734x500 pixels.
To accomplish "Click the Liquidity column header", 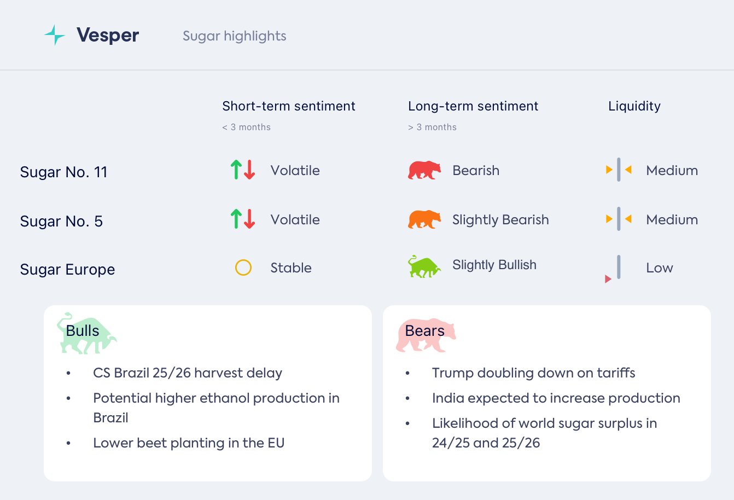I will 634,106.
